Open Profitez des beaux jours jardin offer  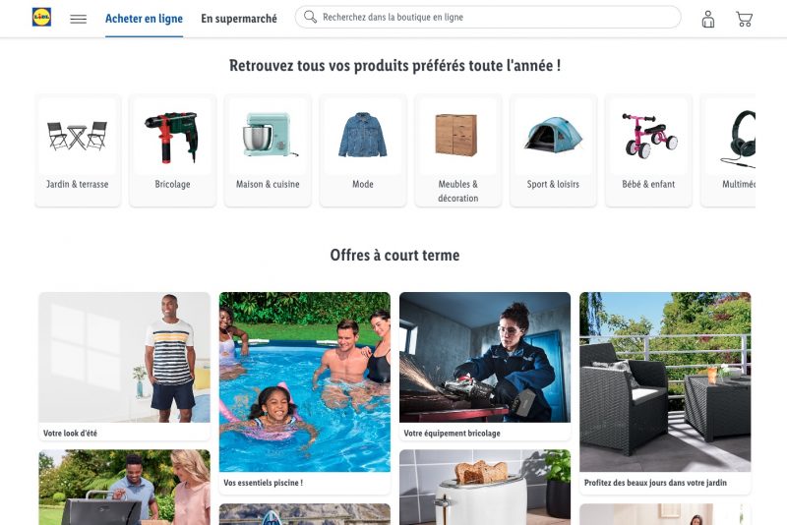(x=665, y=393)
